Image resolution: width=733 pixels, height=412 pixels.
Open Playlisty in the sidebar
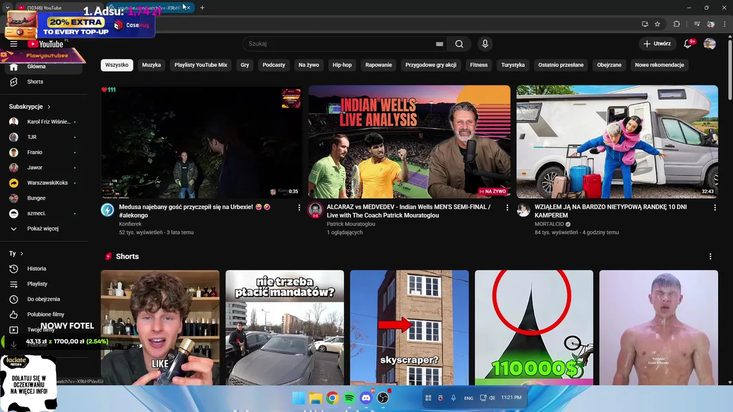(44, 284)
